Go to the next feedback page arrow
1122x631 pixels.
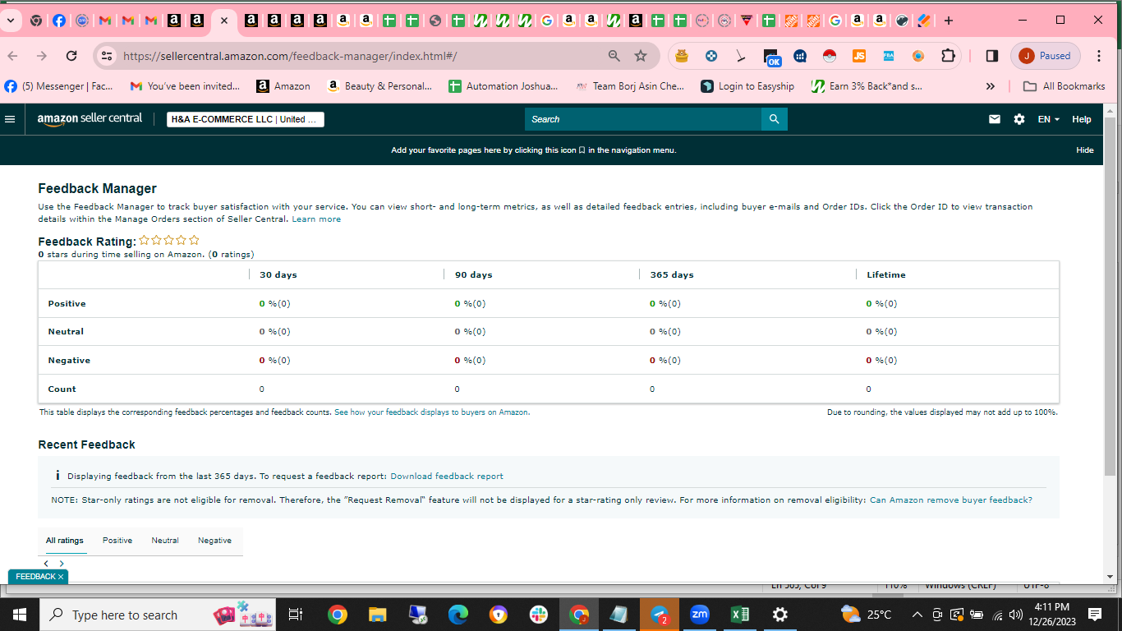pyautogui.click(x=62, y=564)
